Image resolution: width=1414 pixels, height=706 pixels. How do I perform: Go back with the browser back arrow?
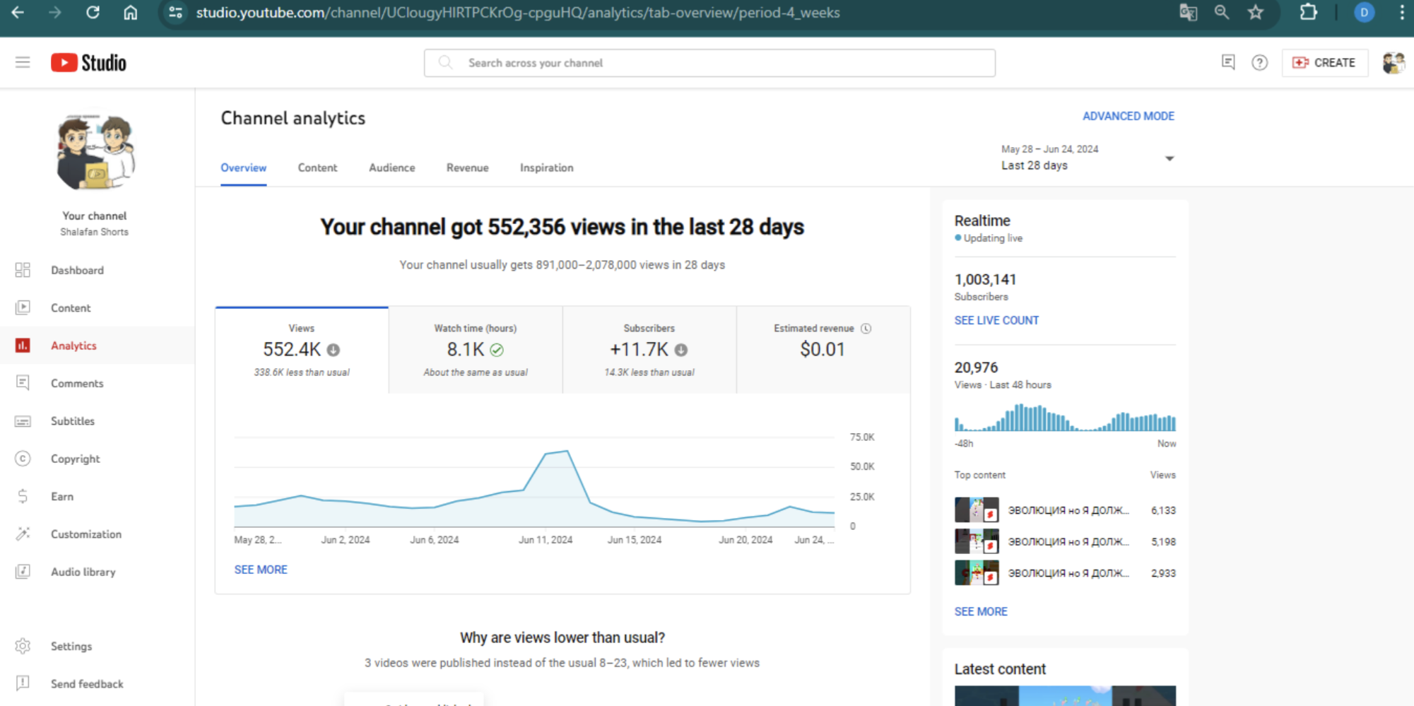tap(18, 12)
